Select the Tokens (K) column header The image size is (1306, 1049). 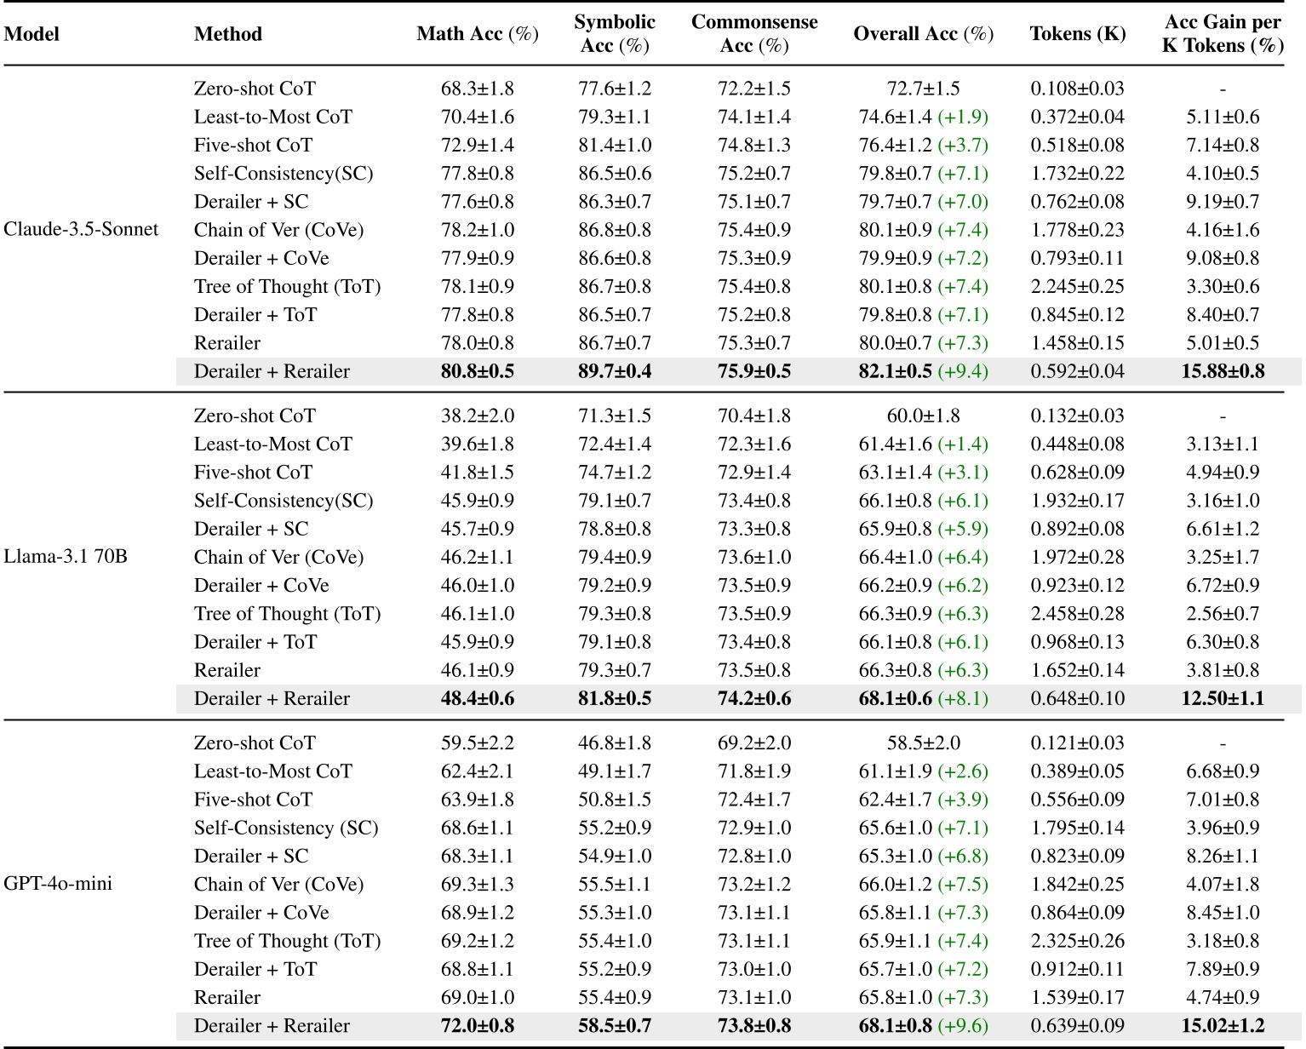pyautogui.click(x=1077, y=34)
